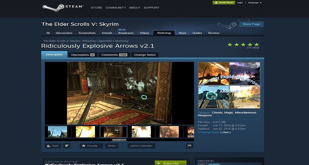Open sgtwinkler's Workshop breadcrumb link
Screen dimensions: 309x165
113,41
